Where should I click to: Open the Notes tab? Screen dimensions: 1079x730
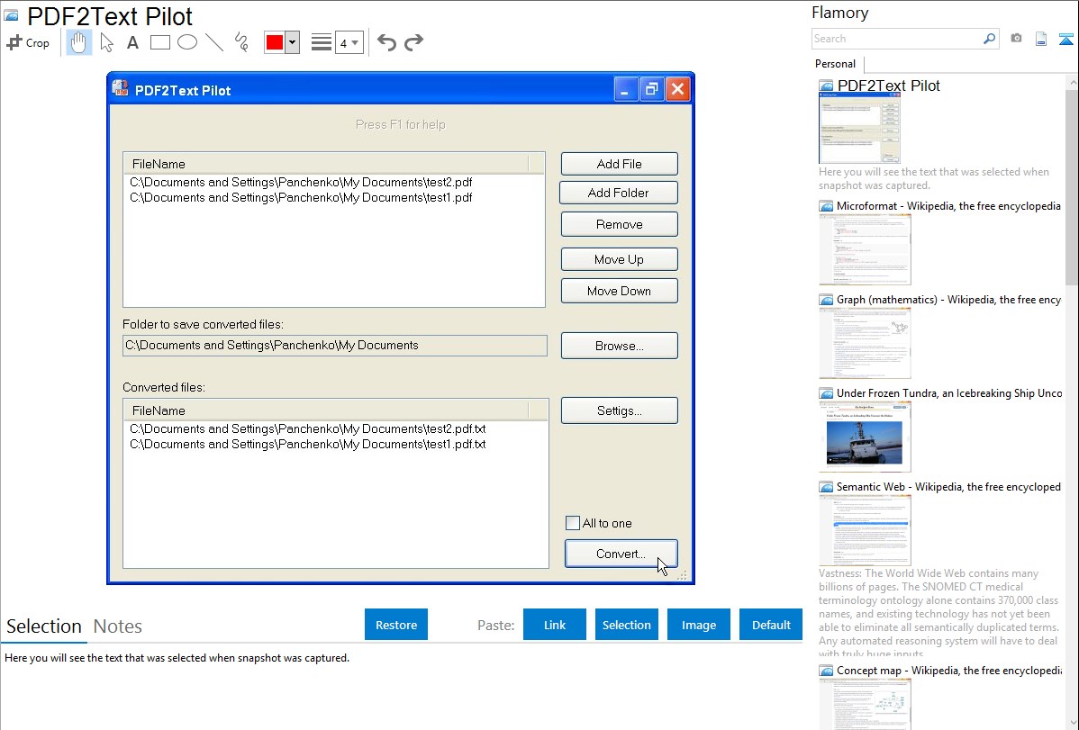pos(118,626)
